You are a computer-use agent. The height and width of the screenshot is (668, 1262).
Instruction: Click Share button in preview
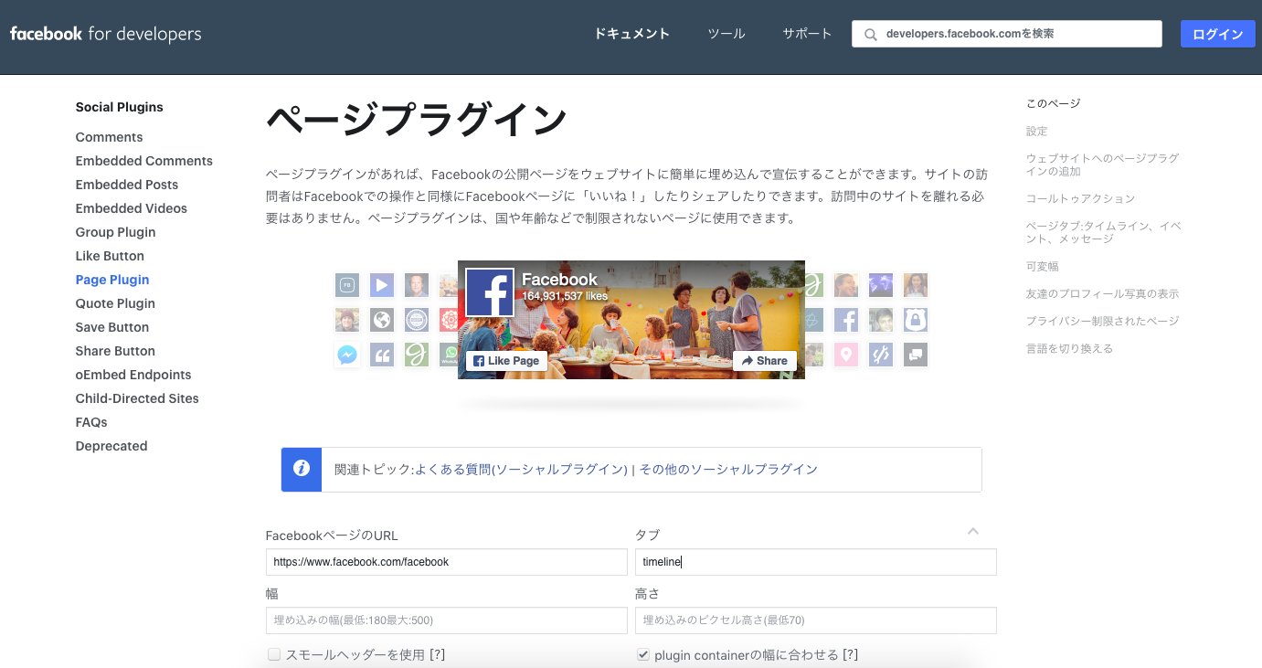pyautogui.click(x=765, y=361)
